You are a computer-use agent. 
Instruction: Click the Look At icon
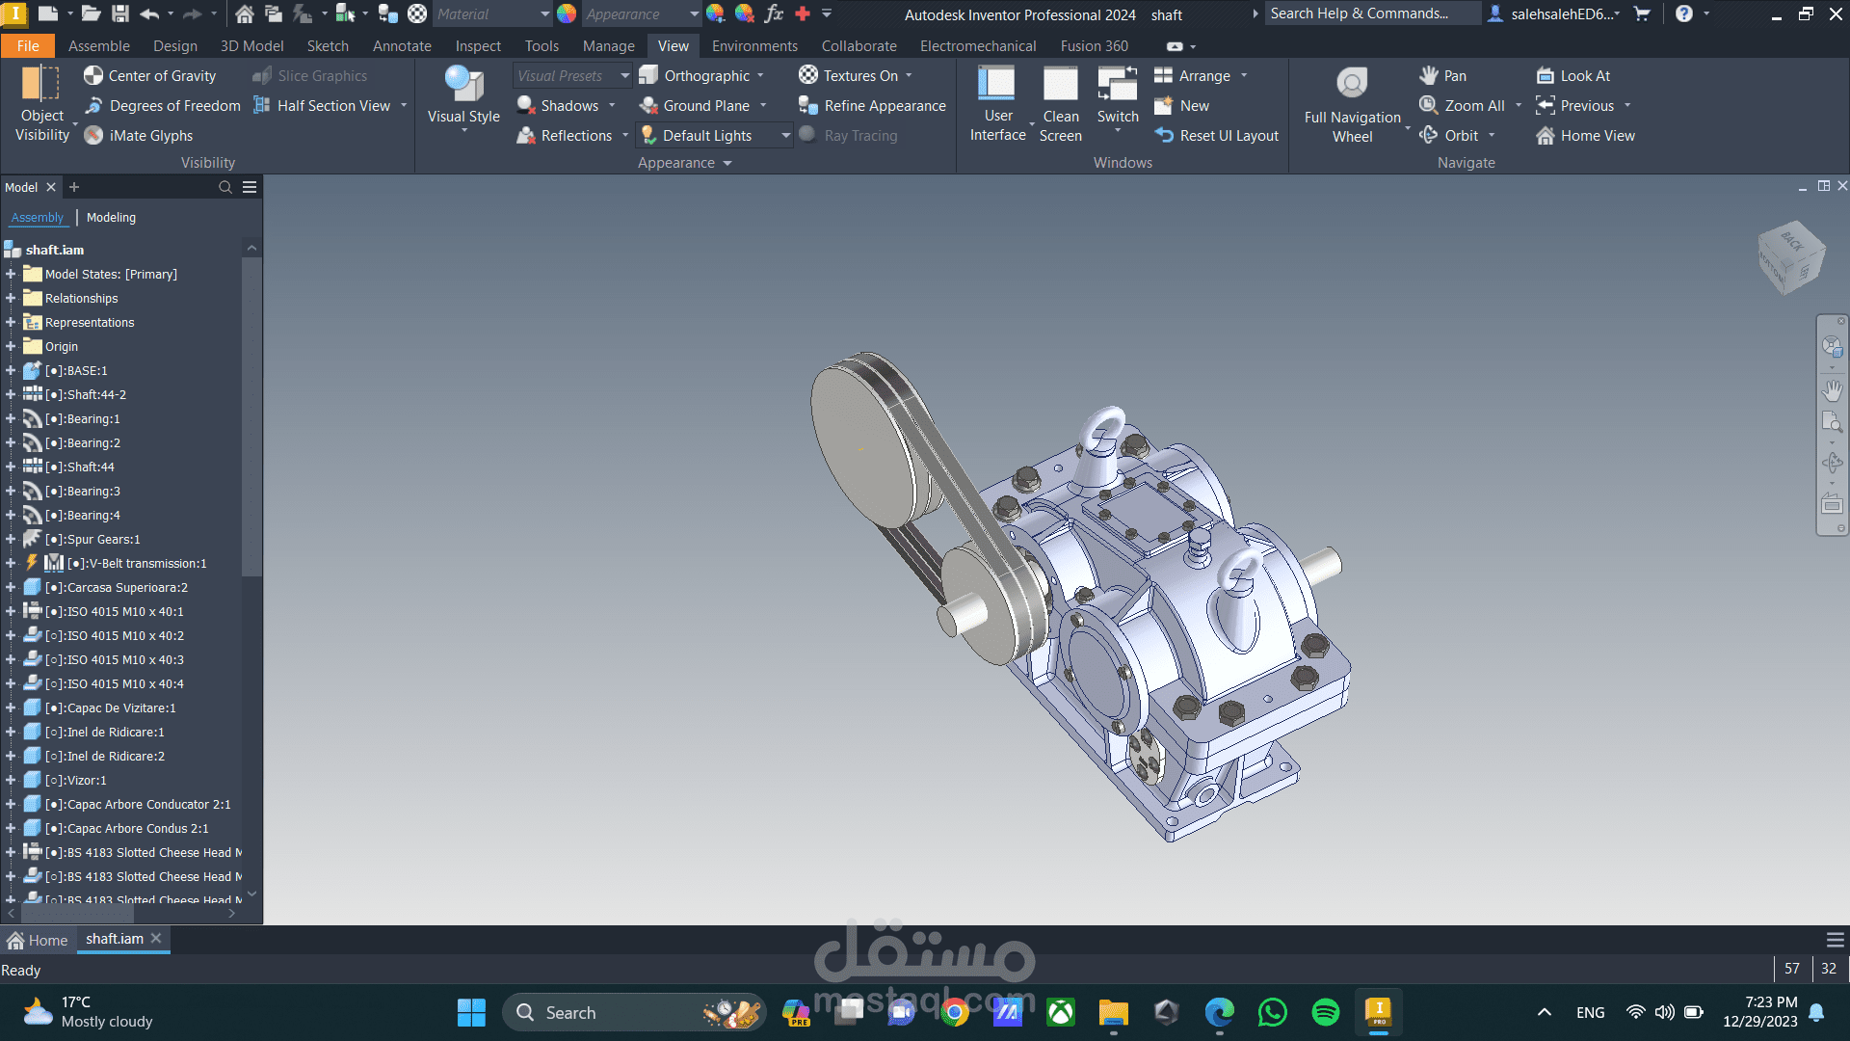[x=1546, y=75]
